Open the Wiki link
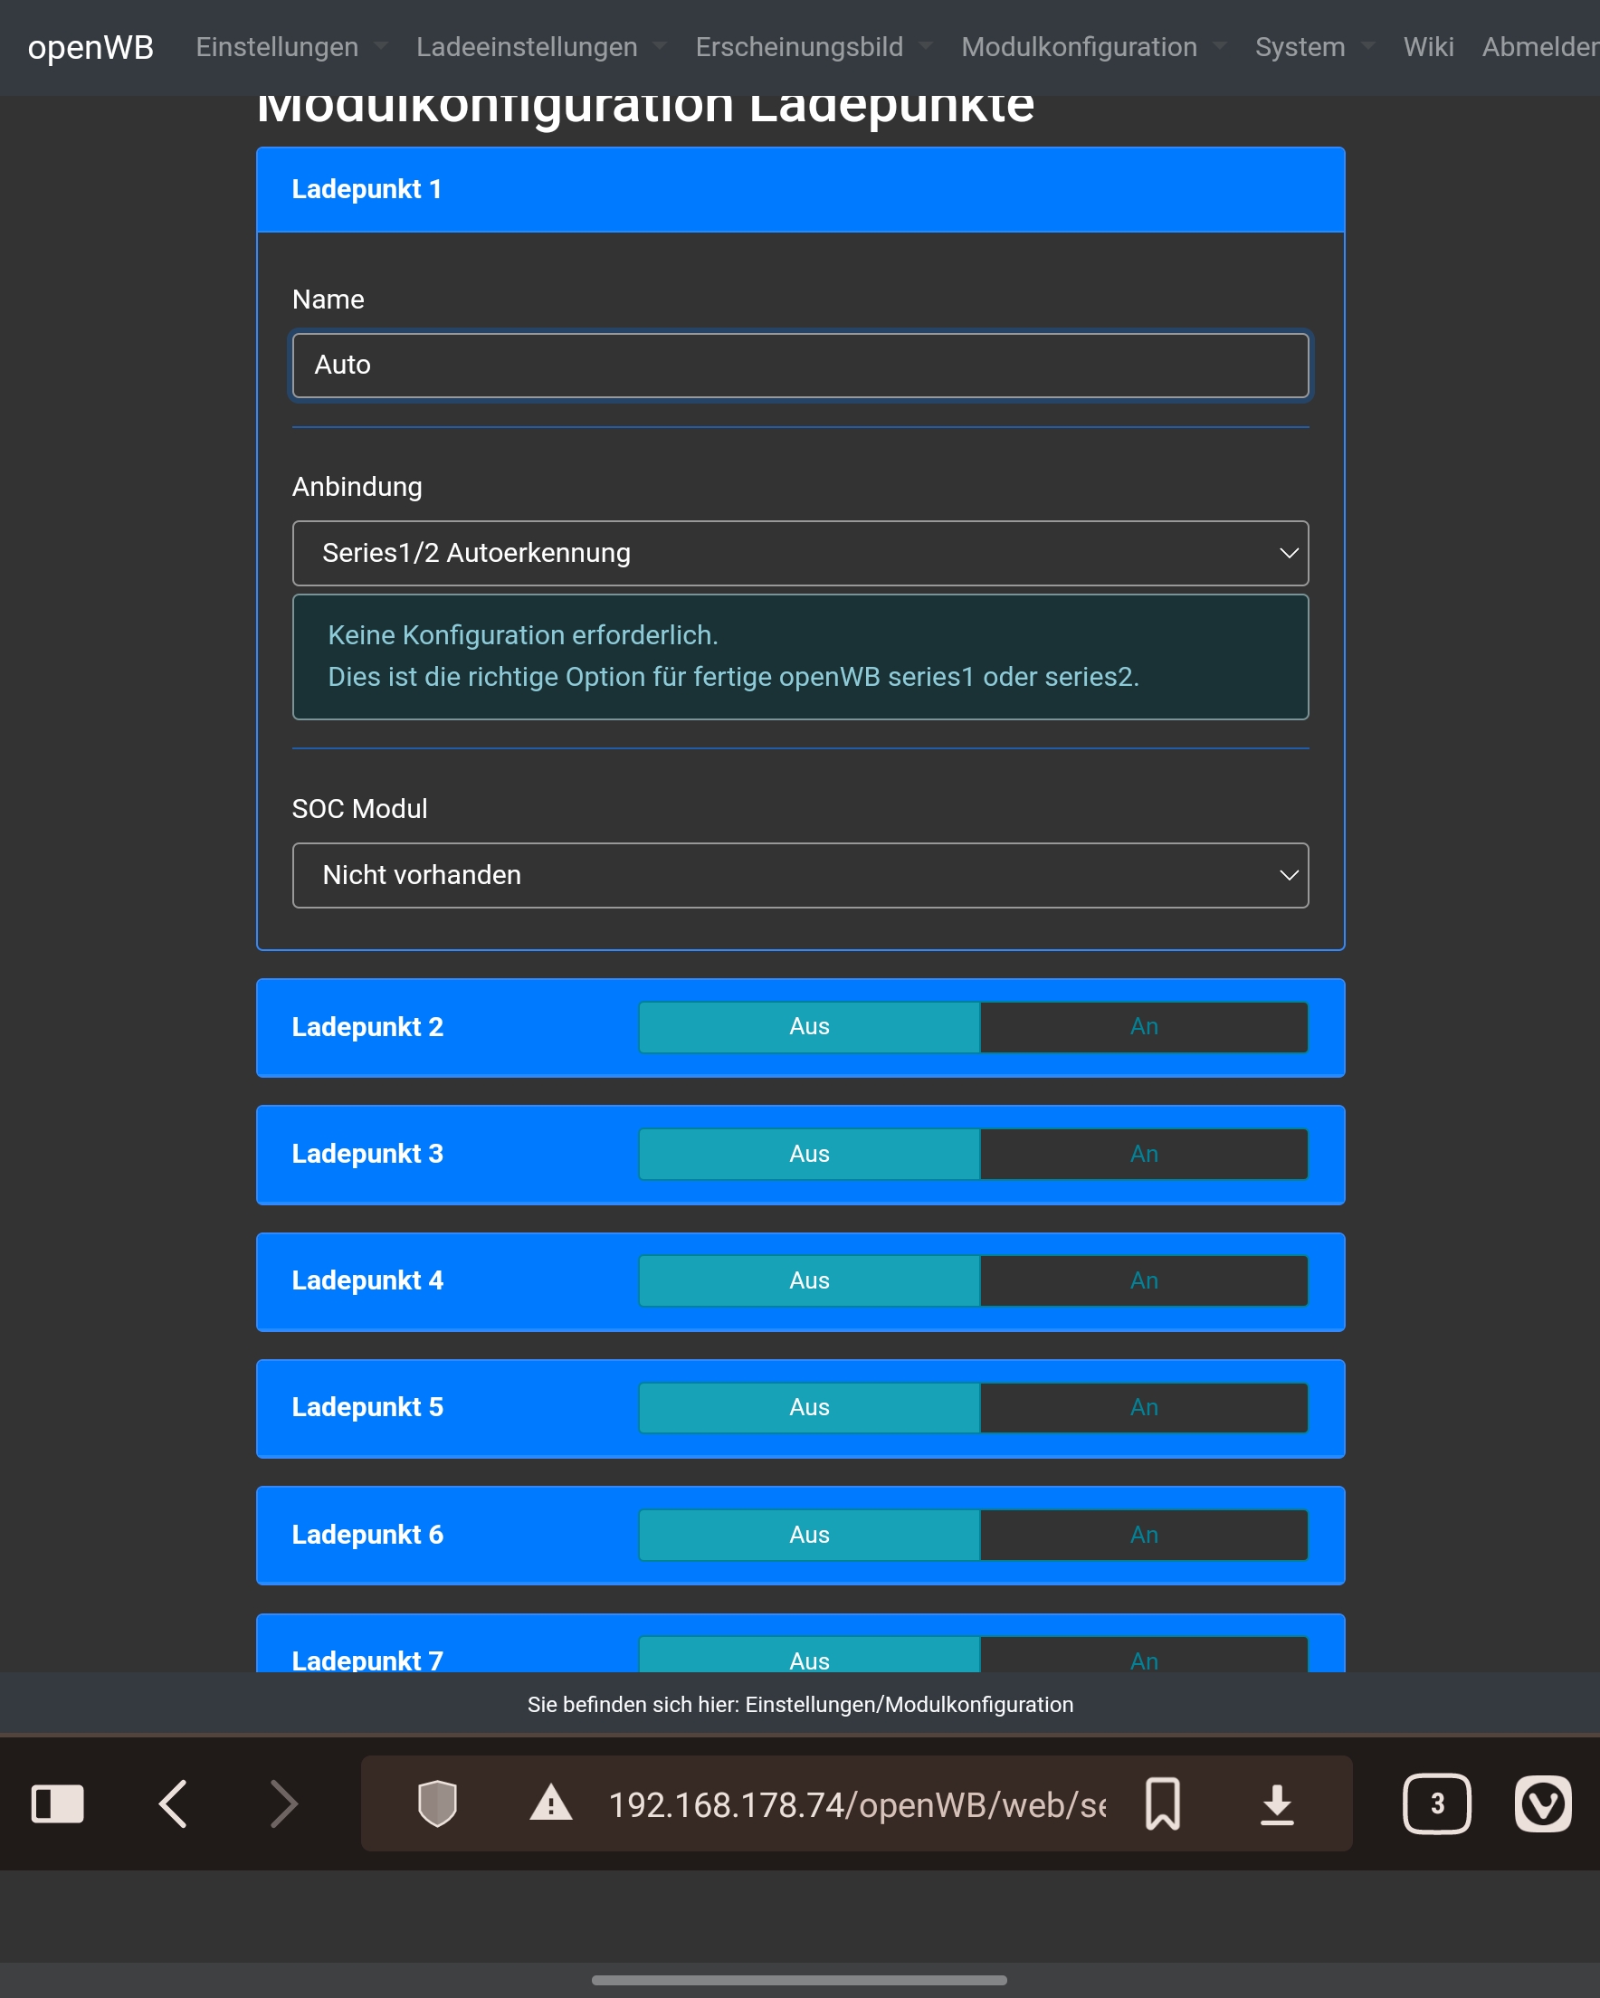 [1427, 47]
